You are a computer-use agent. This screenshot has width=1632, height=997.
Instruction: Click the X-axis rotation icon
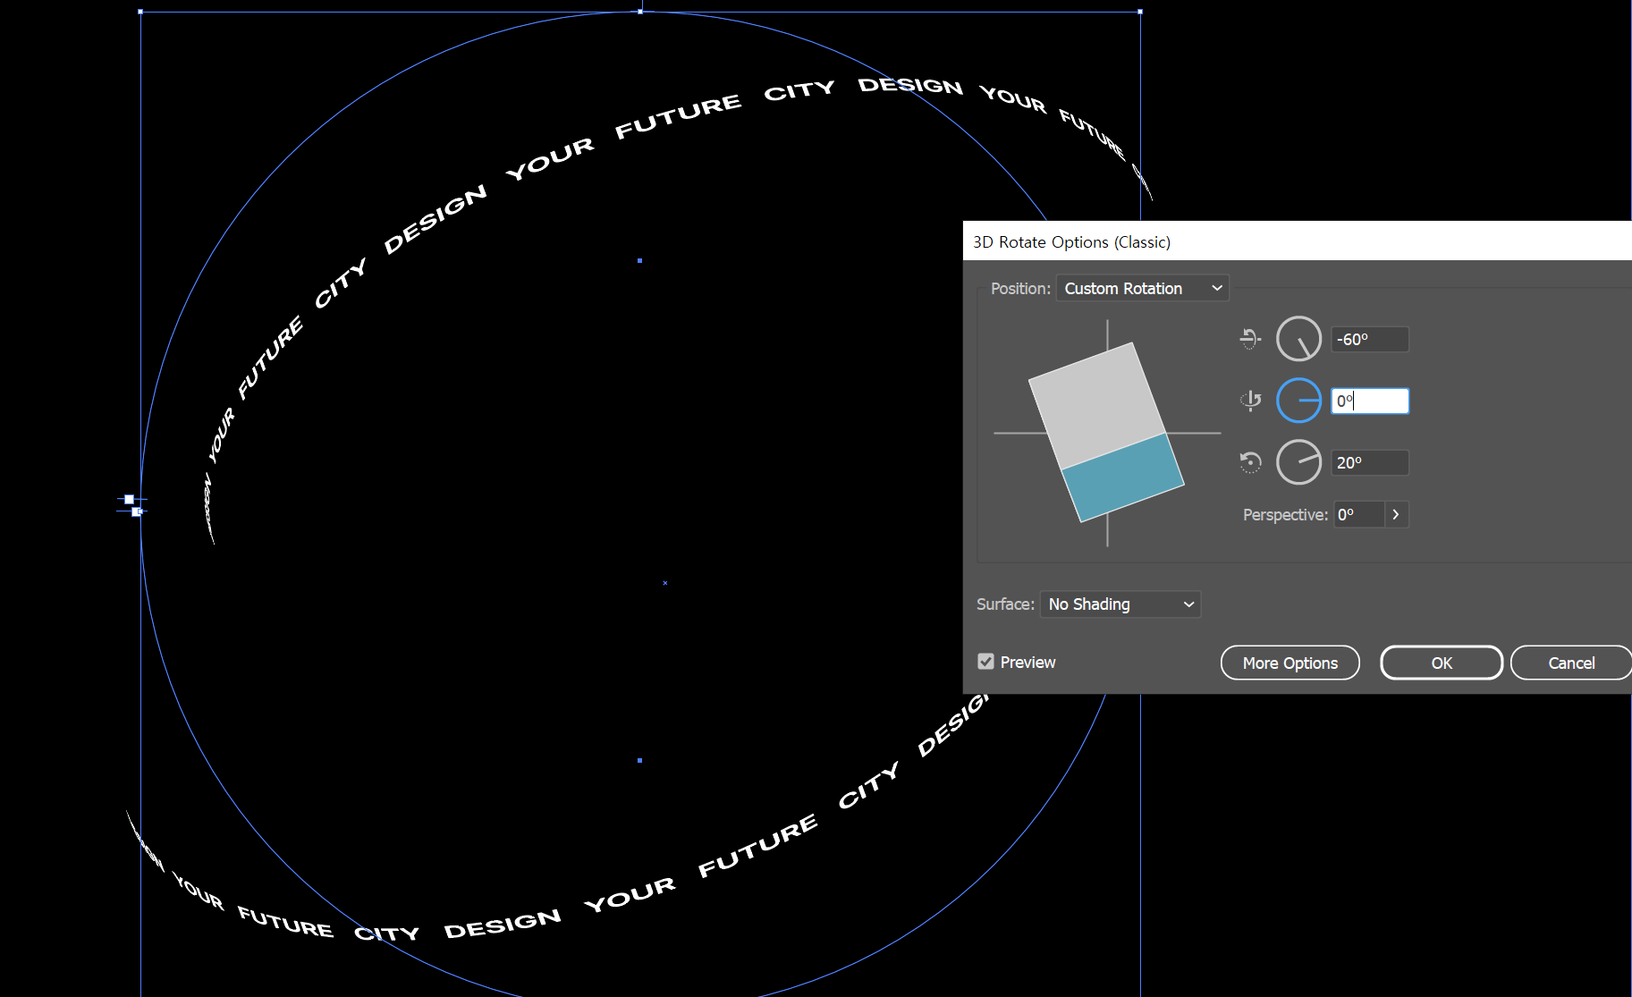1250,339
